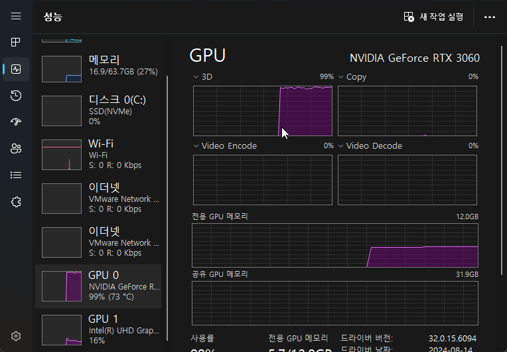Click the 드라이버 버전 label
507x352 pixels.
(366, 339)
